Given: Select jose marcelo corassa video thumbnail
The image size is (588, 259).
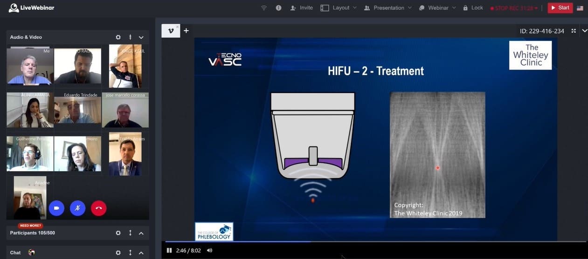Looking at the screenshot, I should point(125,110).
